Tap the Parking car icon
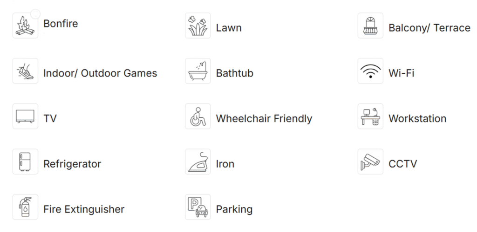 198,207
